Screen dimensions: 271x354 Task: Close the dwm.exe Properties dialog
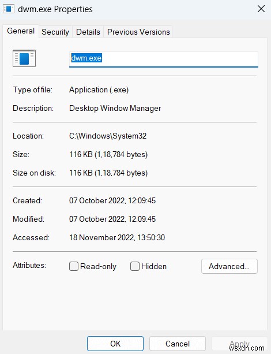point(261,9)
